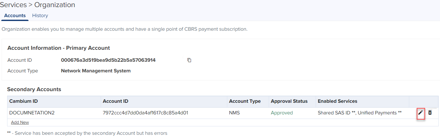Open the Accounts tab

(x=15, y=16)
